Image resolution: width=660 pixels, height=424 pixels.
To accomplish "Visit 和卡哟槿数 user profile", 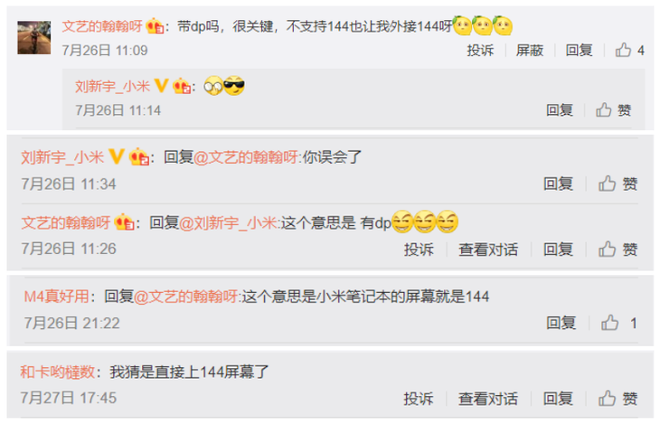I will 58,372.
